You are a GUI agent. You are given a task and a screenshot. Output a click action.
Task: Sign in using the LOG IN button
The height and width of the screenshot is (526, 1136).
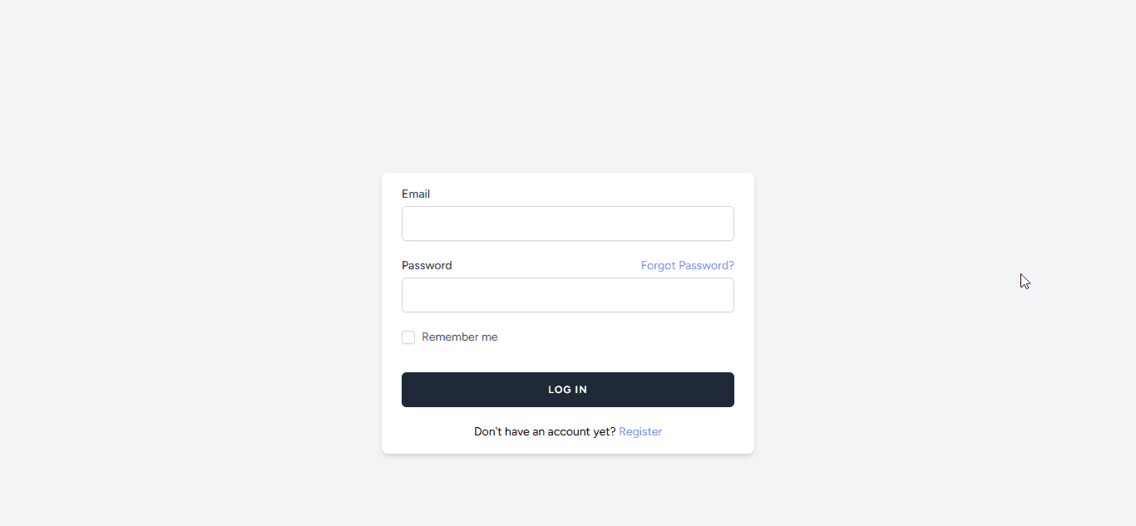pos(568,390)
